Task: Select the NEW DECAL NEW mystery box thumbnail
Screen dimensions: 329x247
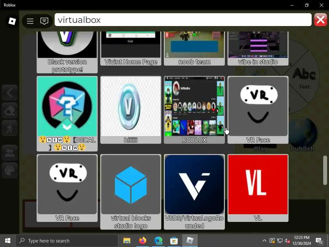Action: 67,114
